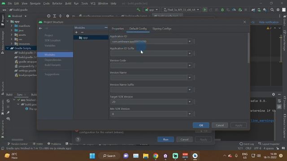Click the help question mark button
The image size is (287, 161).
[x=78, y=140]
